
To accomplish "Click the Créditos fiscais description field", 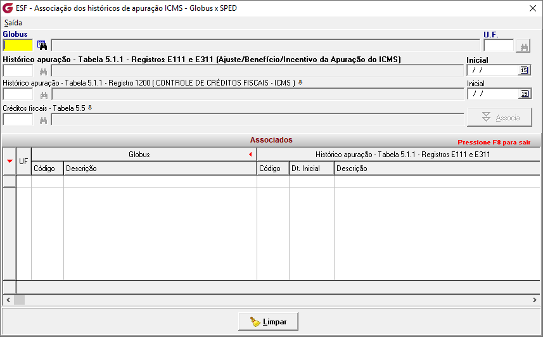I will point(258,120).
